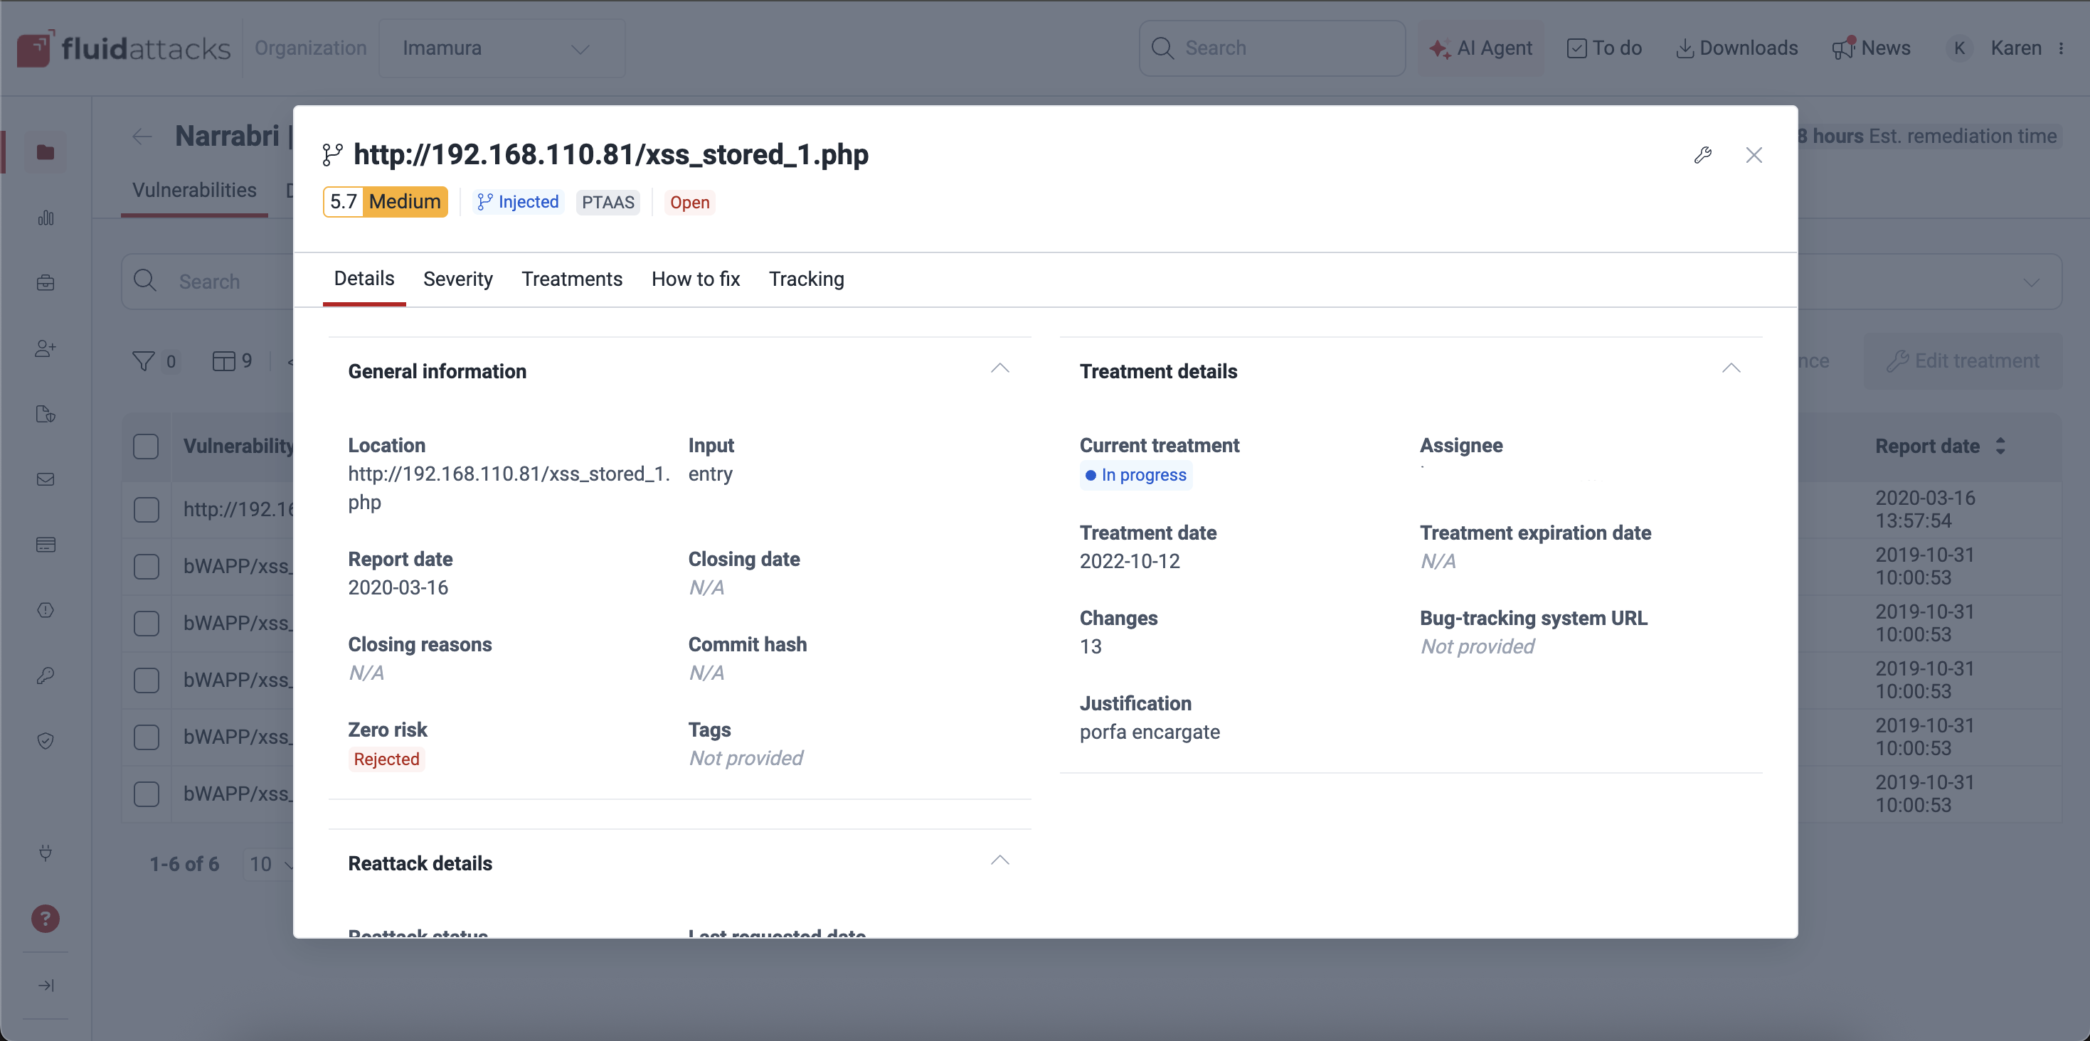This screenshot has height=1041, width=2090.
Task: Sort by Report date column arrows
Action: point(2000,447)
